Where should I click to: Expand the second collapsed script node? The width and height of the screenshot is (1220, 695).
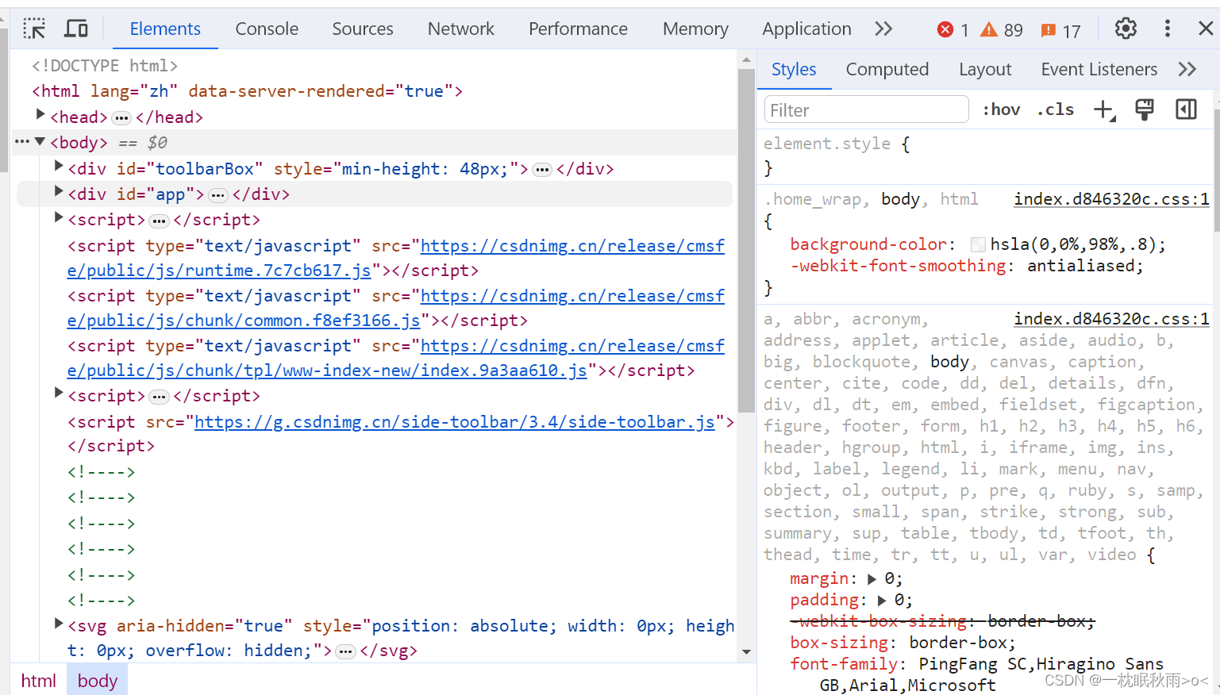[58, 394]
